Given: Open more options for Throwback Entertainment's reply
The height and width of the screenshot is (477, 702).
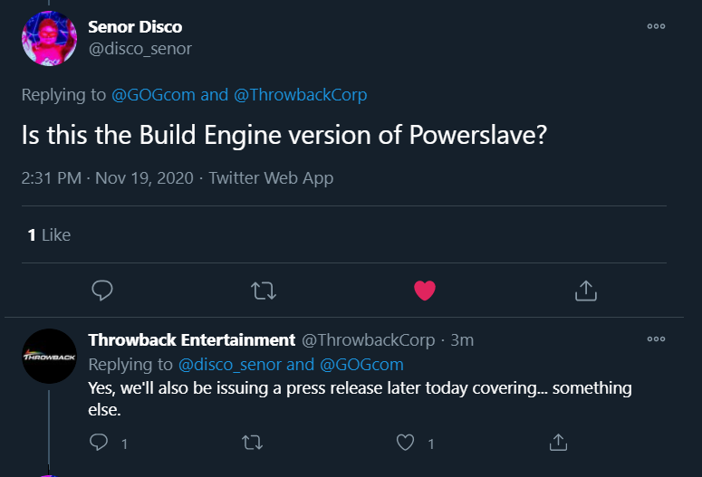Looking at the screenshot, I should point(656,339).
